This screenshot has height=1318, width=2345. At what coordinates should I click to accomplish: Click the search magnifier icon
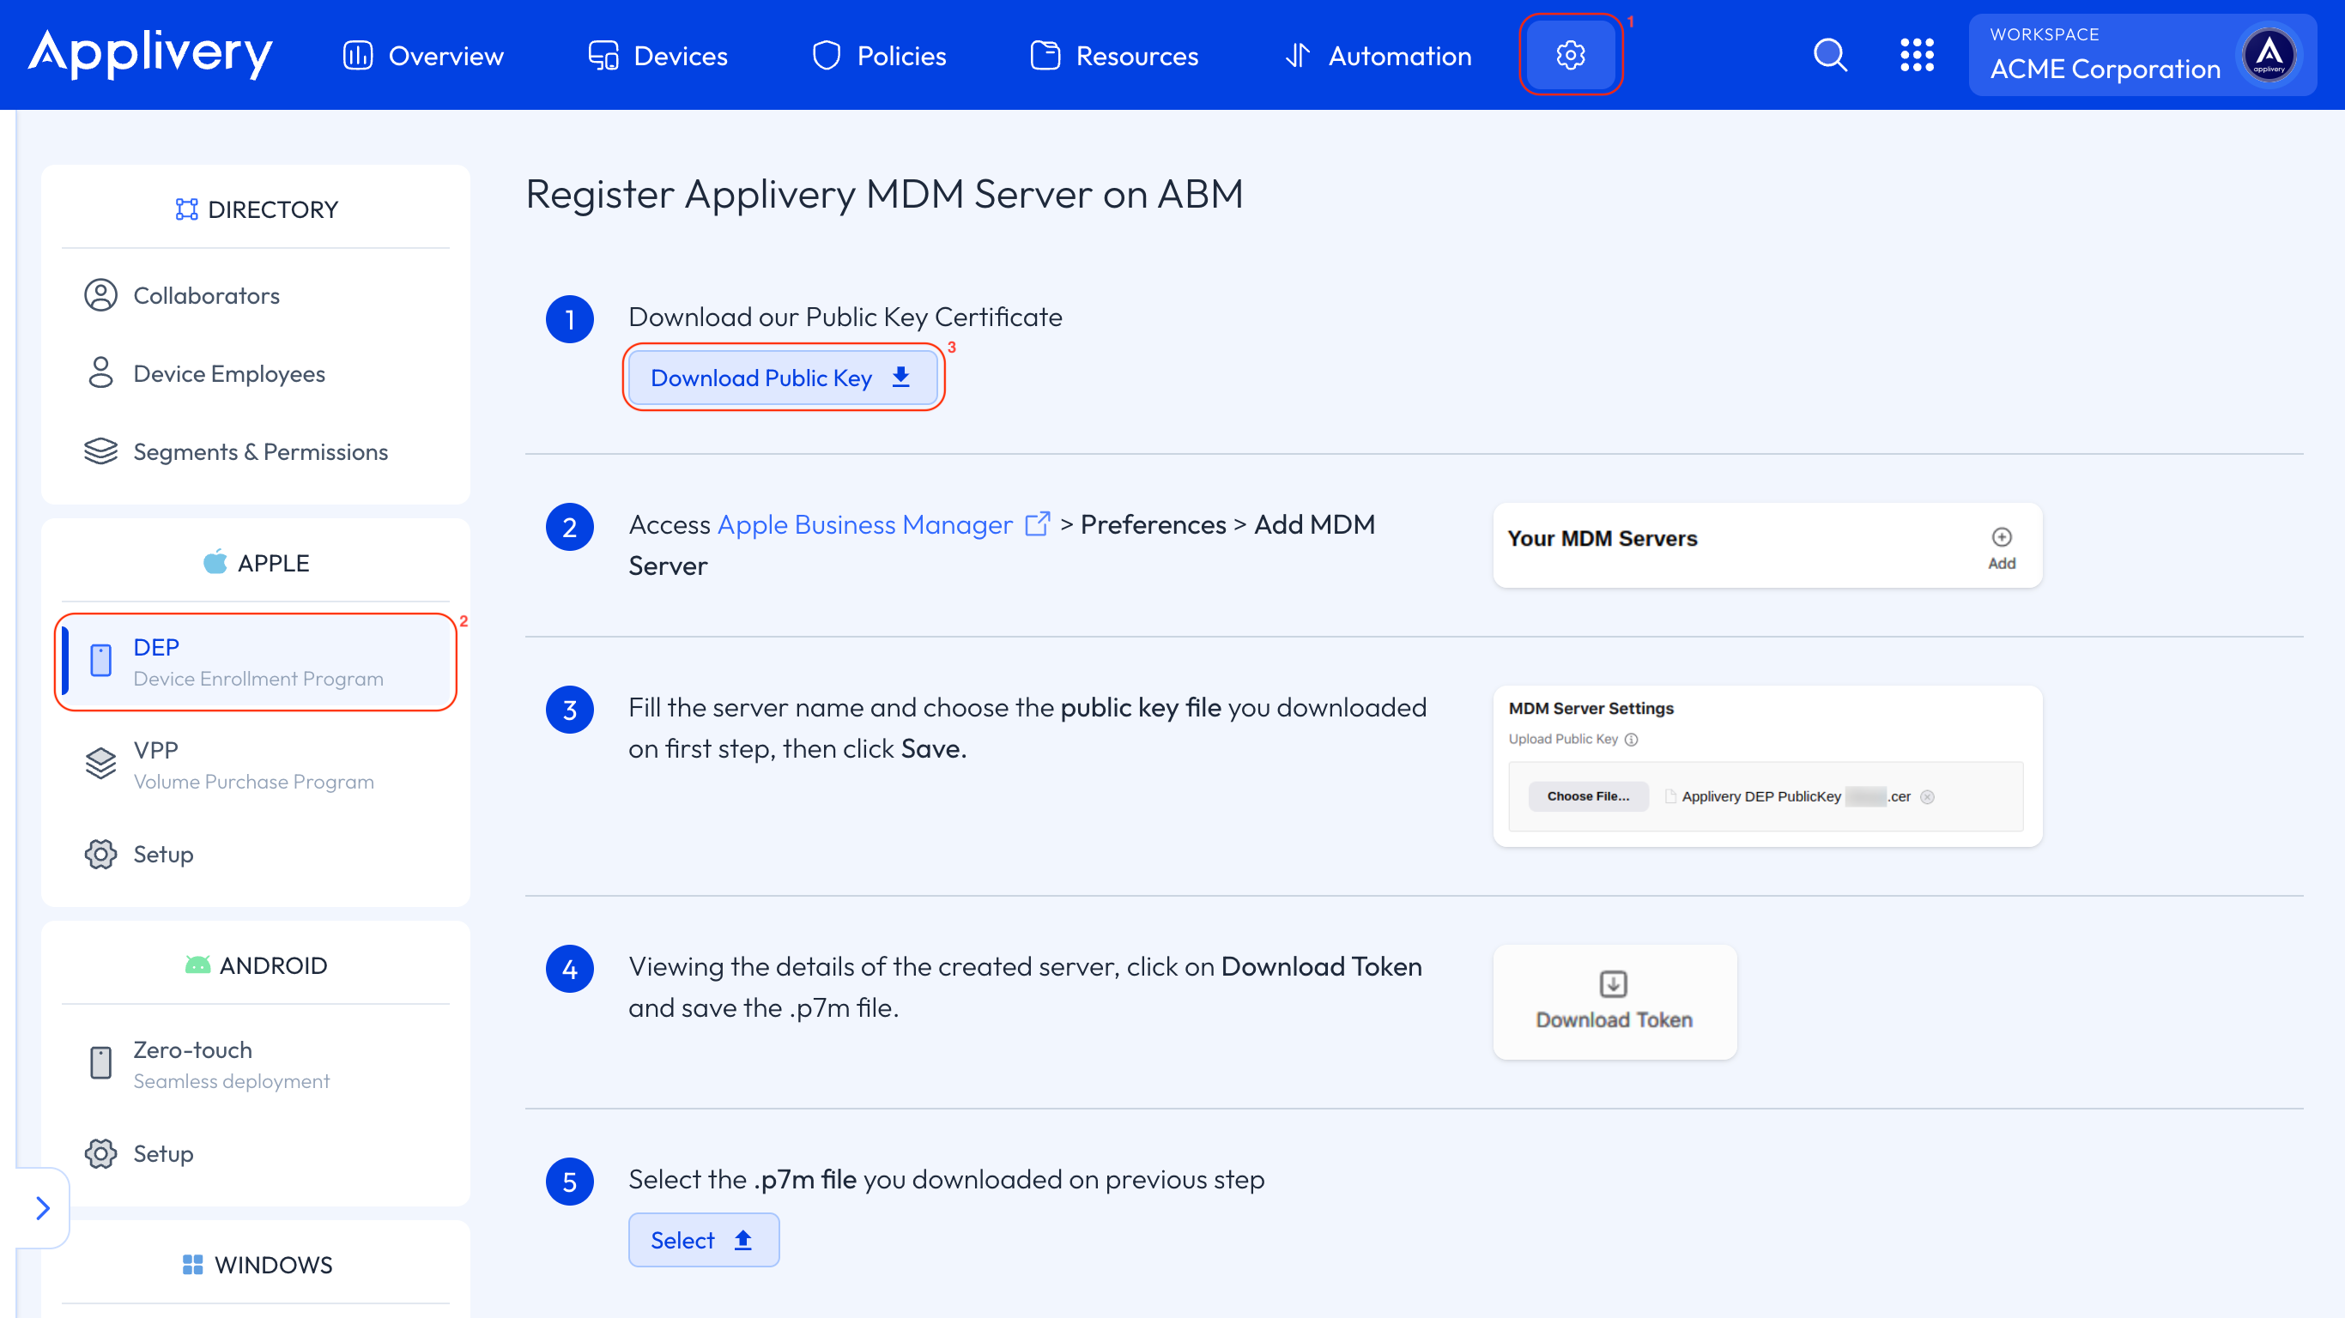click(1830, 56)
